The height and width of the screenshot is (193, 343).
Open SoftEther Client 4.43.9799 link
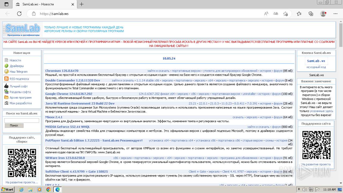pyautogui.click(x=77, y=172)
